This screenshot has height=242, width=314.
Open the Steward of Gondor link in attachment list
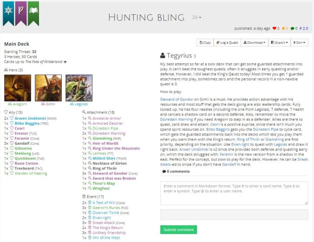(x=110, y=174)
